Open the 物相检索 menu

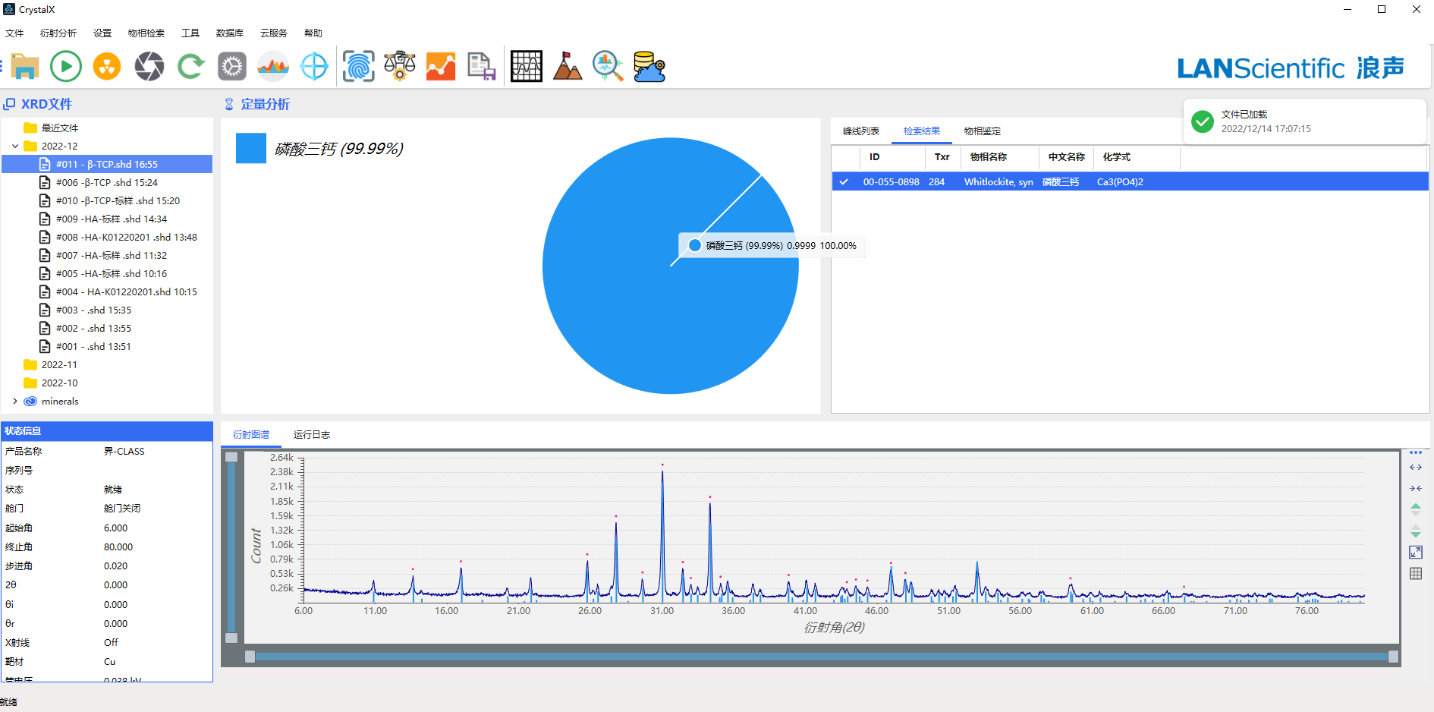[x=146, y=33]
